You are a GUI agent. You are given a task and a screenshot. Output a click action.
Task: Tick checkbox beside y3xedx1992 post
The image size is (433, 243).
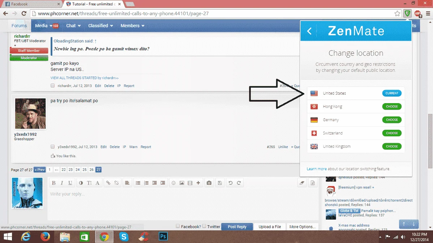52,147
